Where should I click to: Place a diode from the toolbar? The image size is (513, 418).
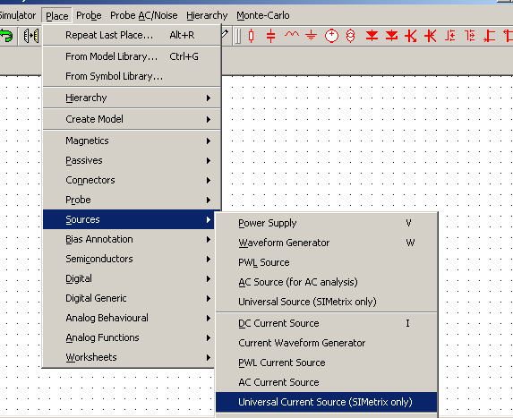[x=372, y=36]
